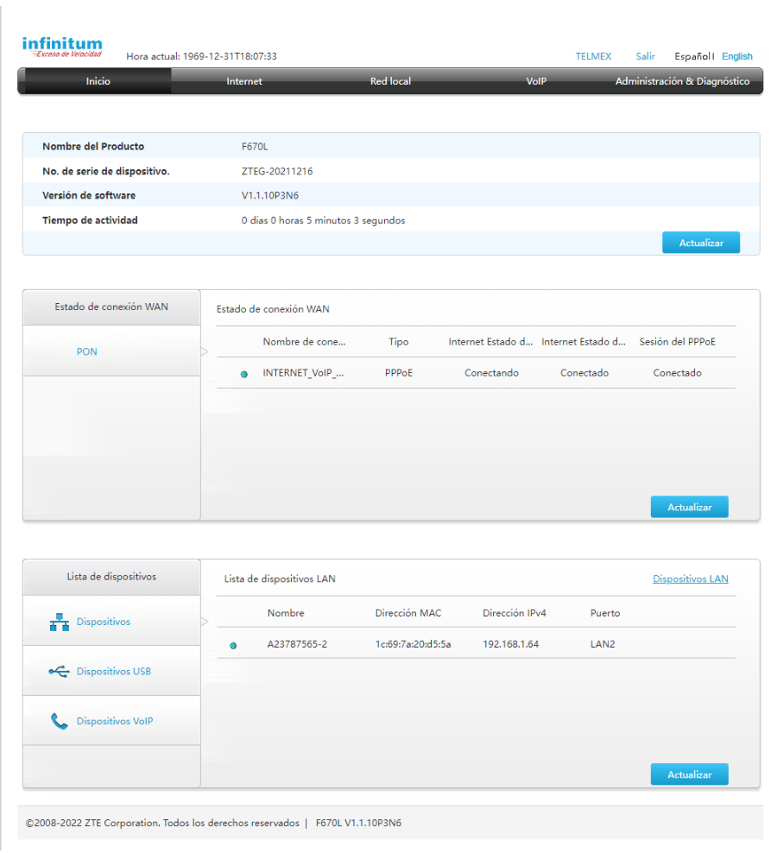Open the Internet menu tab

click(244, 81)
